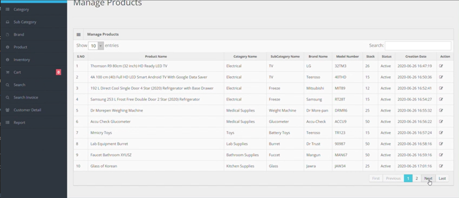Open the Report sidebar item

tap(19, 123)
